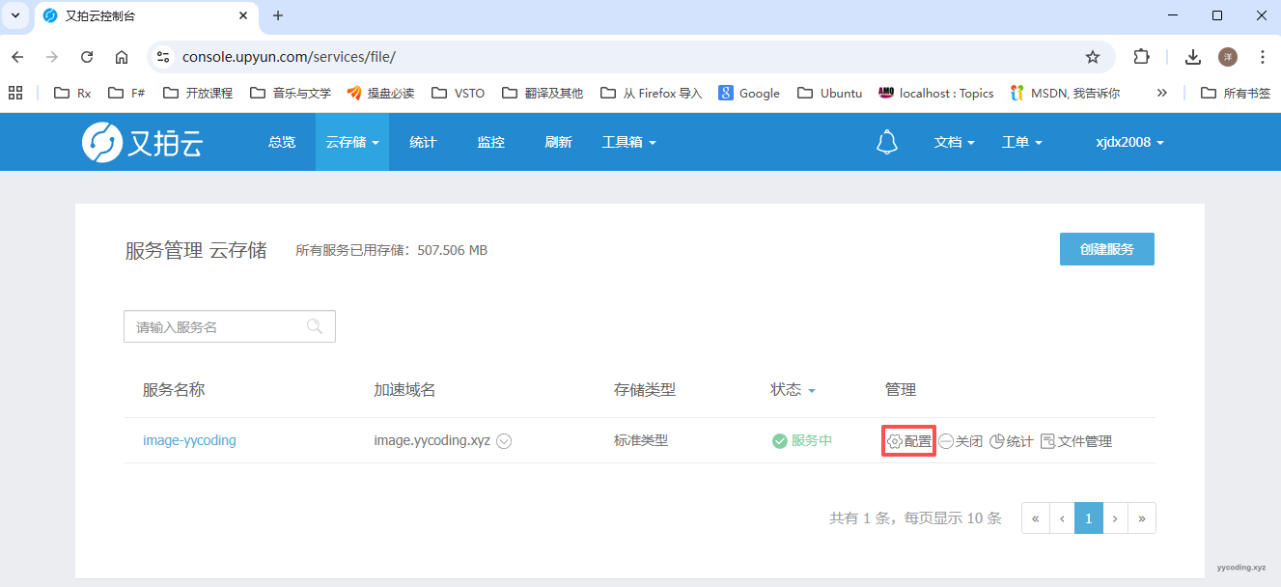The height and width of the screenshot is (587, 1281).
Task: Open the browser extensions icon
Action: (1141, 57)
